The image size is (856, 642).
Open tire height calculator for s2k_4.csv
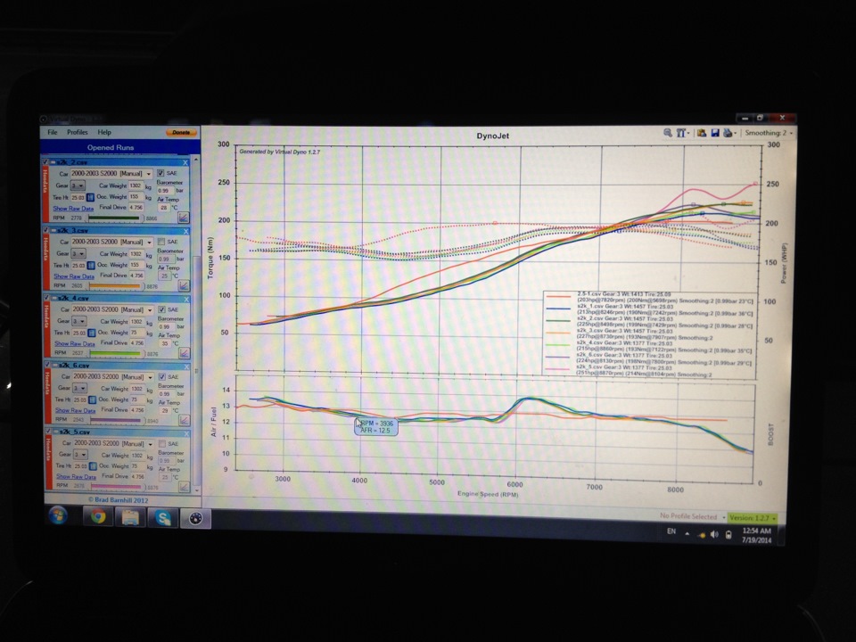coord(92,333)
